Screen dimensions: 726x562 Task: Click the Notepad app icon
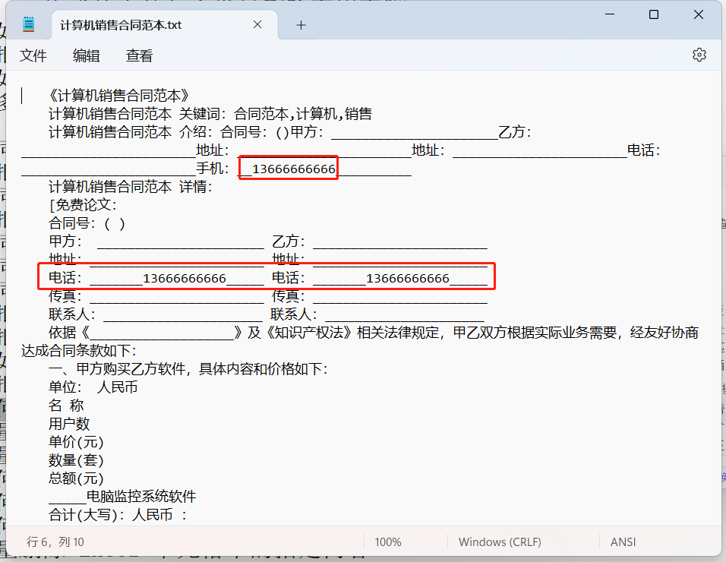tap(28, 23)
